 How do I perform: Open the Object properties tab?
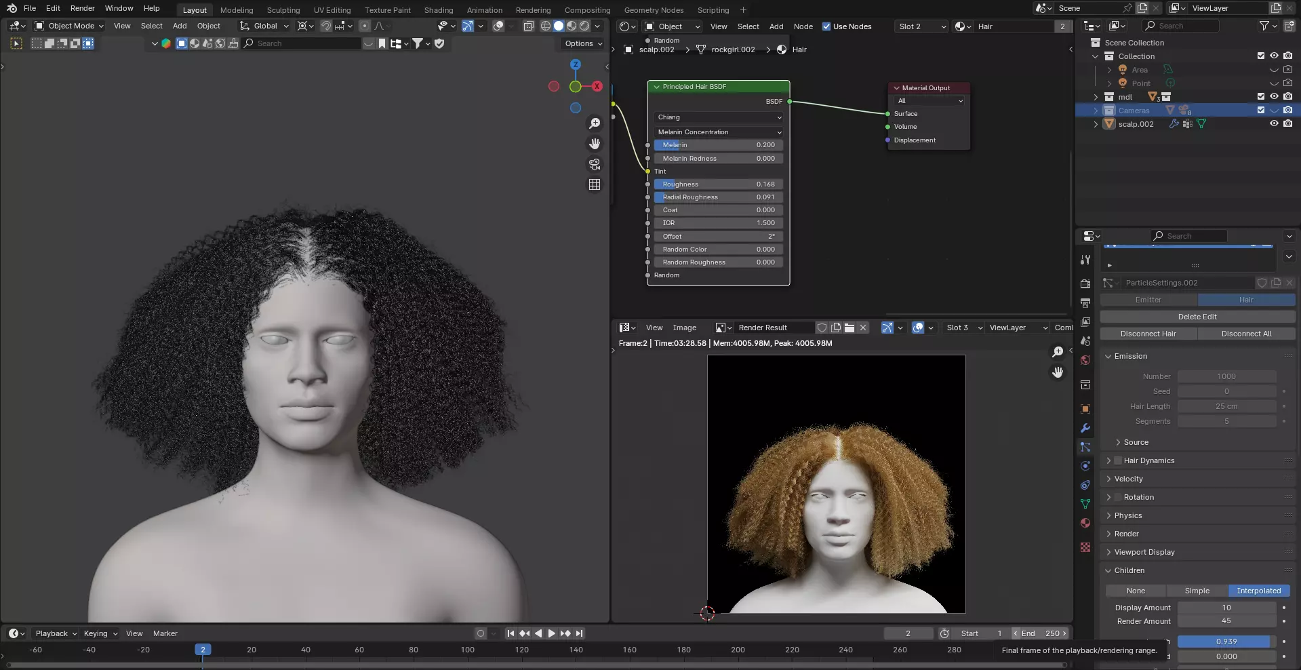(1085, 409)
